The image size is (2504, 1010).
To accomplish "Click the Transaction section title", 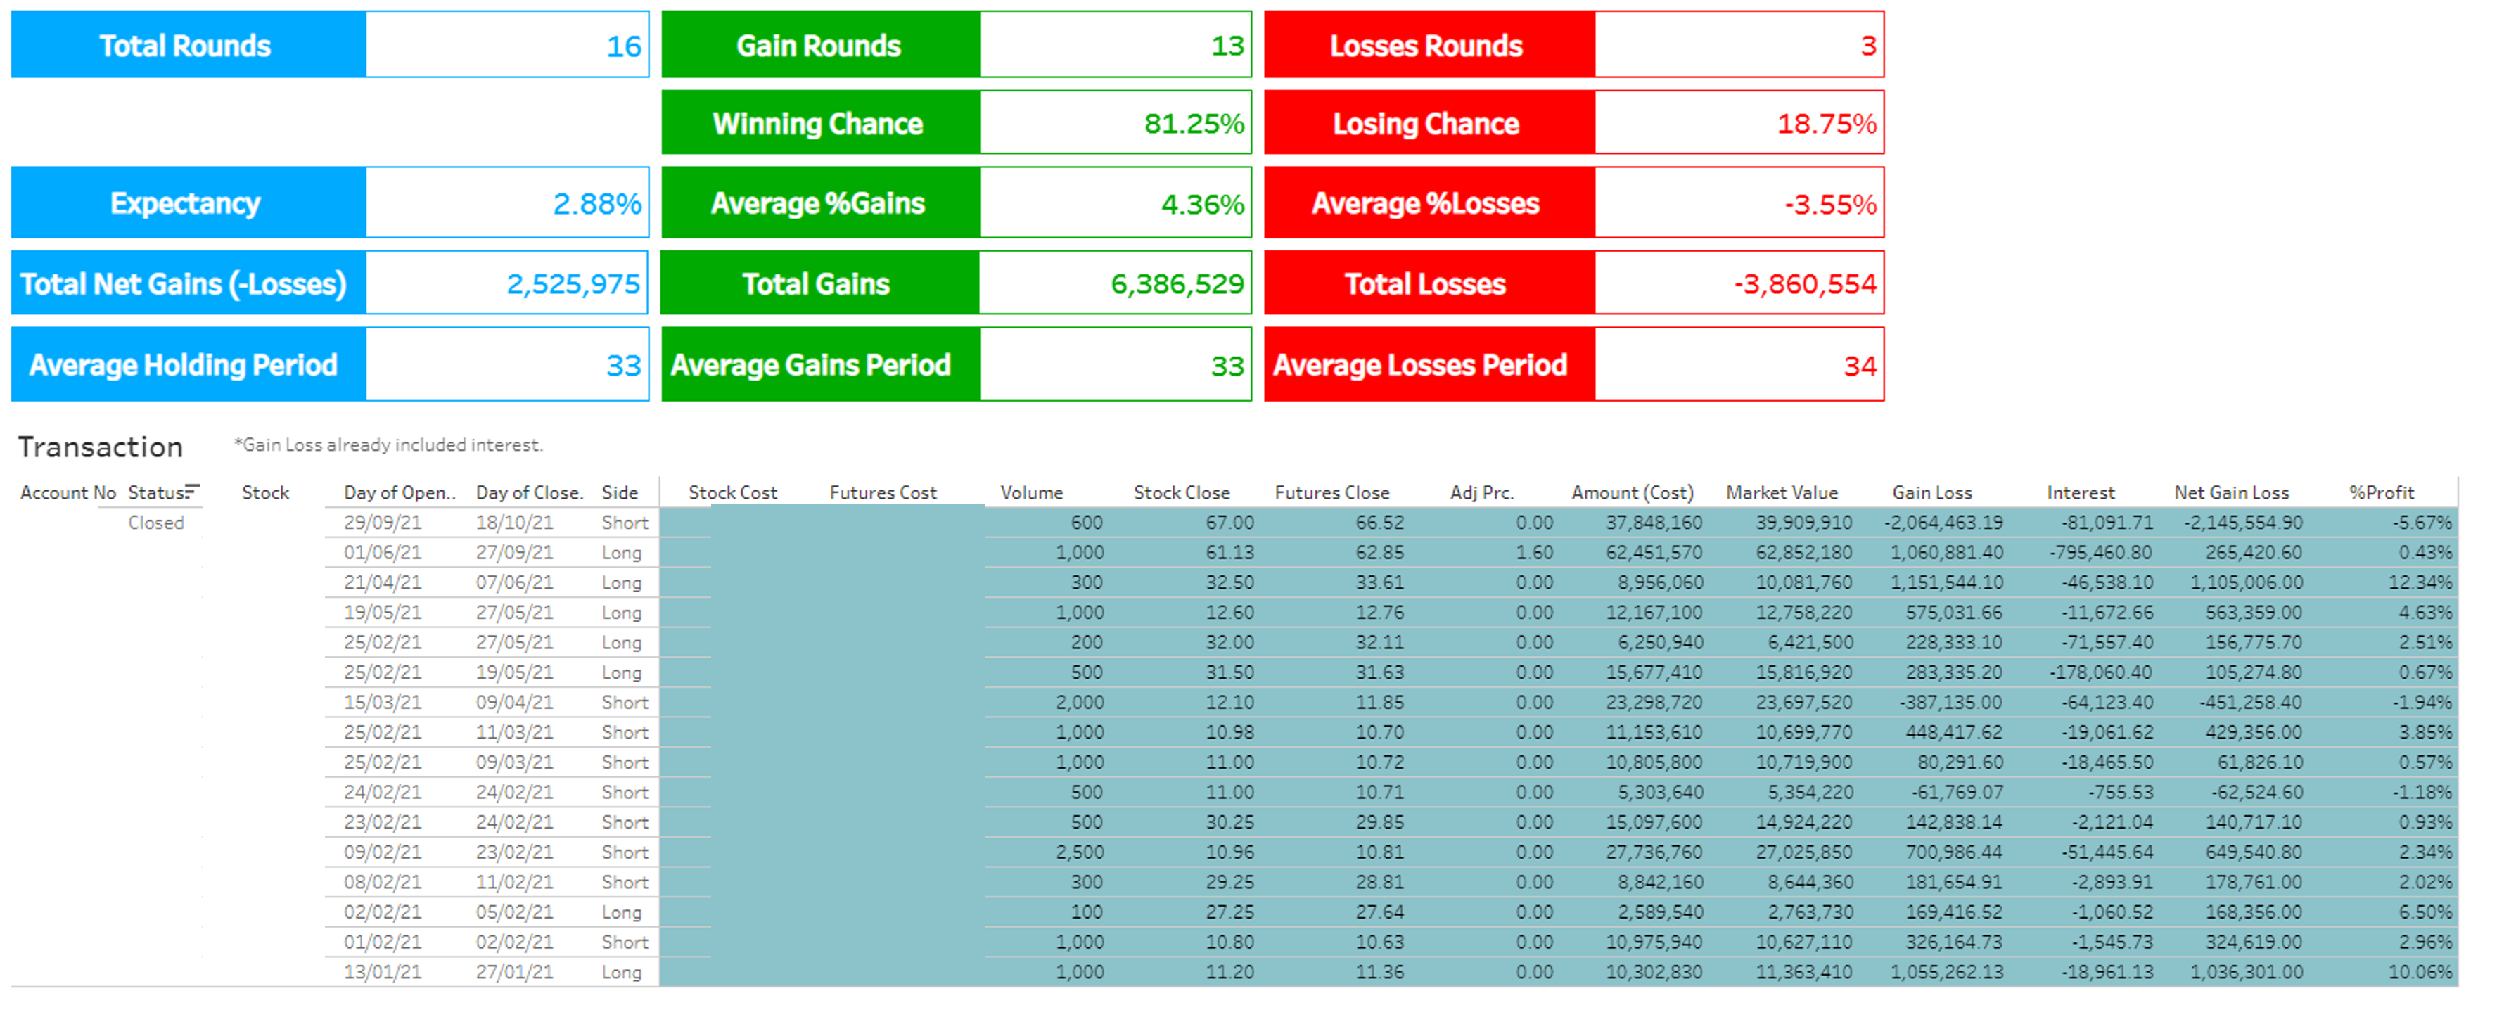I will click(100, 447).
